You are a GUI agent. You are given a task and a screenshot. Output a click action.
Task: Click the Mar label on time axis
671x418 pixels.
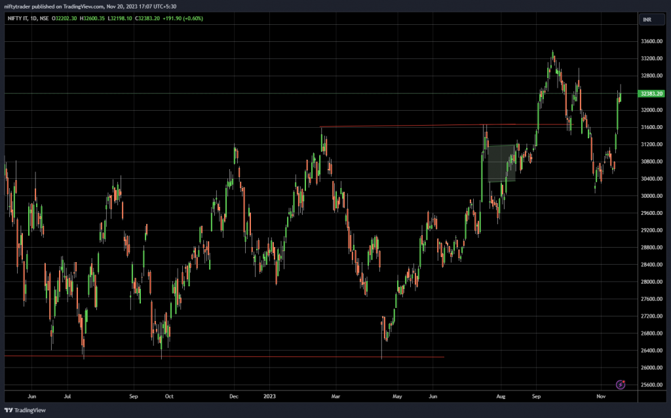click(x=335, y=396)
